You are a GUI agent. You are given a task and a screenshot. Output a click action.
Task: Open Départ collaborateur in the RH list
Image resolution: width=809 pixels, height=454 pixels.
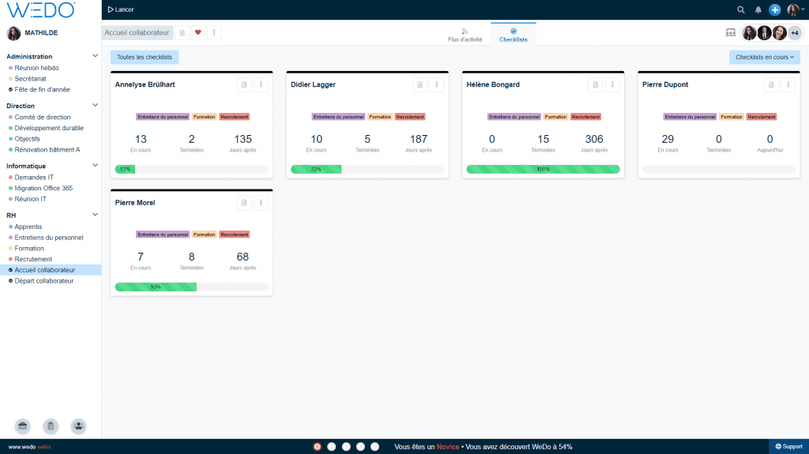(44, 280)
